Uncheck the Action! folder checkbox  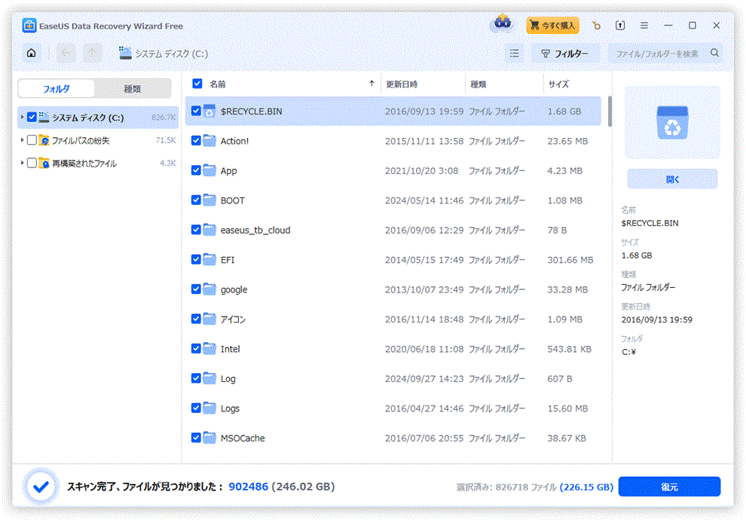pos(196,141)
